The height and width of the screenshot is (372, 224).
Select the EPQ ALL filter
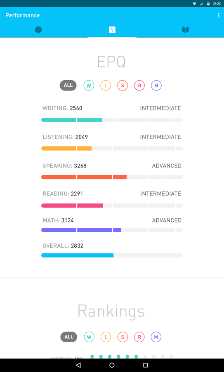tap(68, 86)
